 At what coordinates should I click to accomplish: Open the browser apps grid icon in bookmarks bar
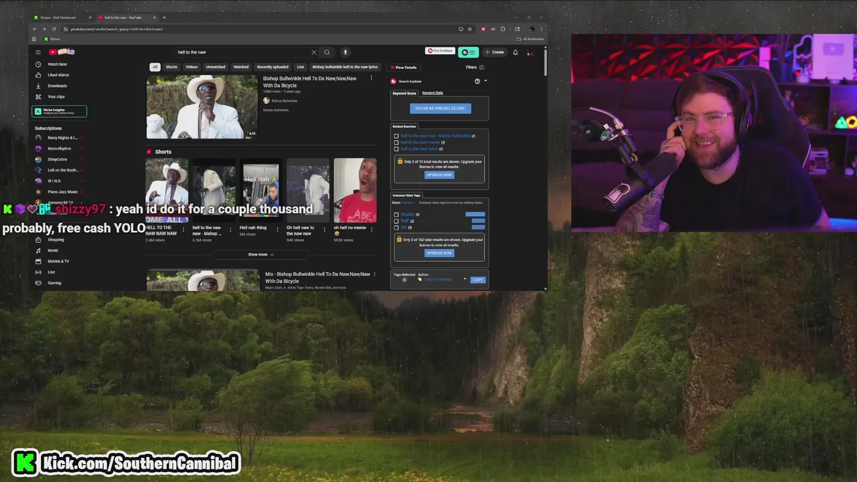point(35,39)
